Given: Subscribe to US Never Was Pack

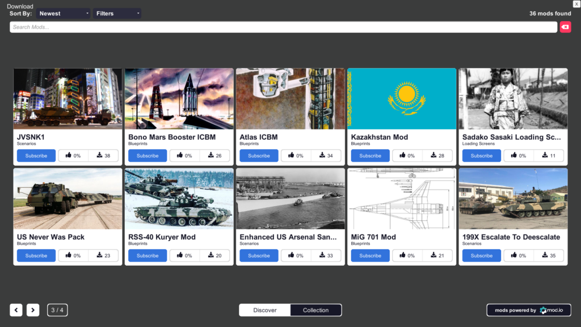Looking at the screenshot, I should [x=36, y=255].
